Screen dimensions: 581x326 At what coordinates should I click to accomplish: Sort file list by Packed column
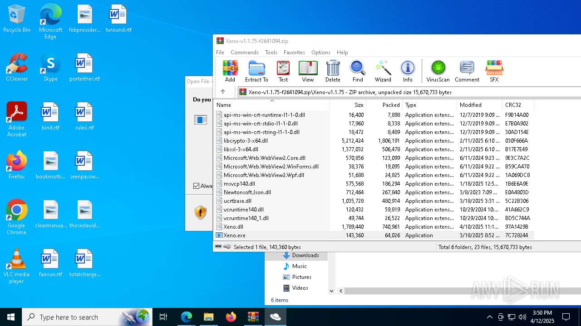pyautogui.click(x=384, y=105)
